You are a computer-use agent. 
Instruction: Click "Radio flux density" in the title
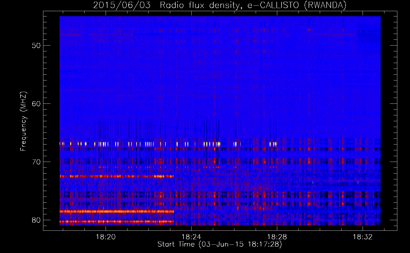tap(200, 5)
